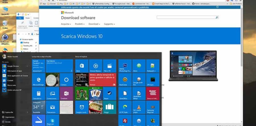The width and height of the screenshot is (256, 126).
Task: Click the up arrow in File Explorer navigation
Action: coord(29,34)
